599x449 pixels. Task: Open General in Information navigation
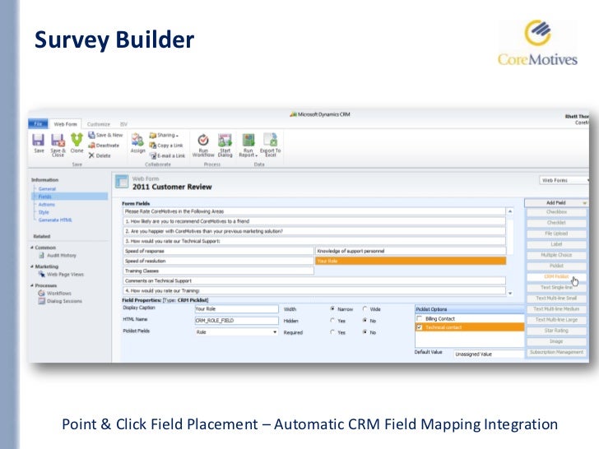pyautogui.click(x=47, y=189)
